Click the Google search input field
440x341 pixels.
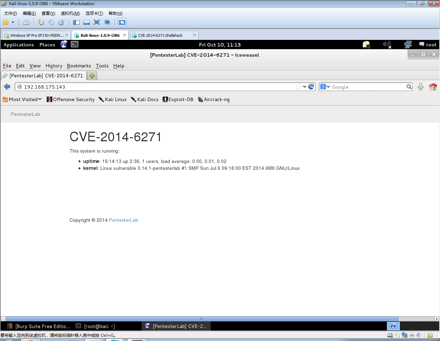click(368, 87)
